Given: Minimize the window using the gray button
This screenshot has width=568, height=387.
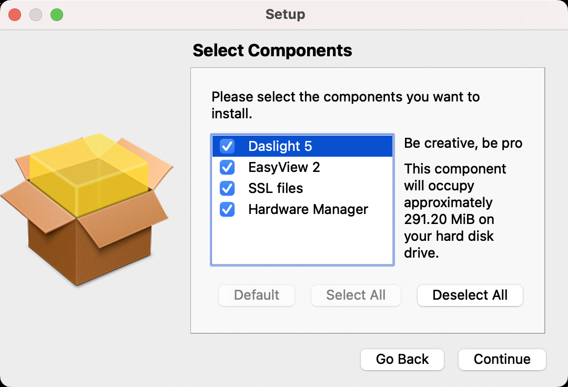Looking at the screenshot, I should (x=36, y=15).
